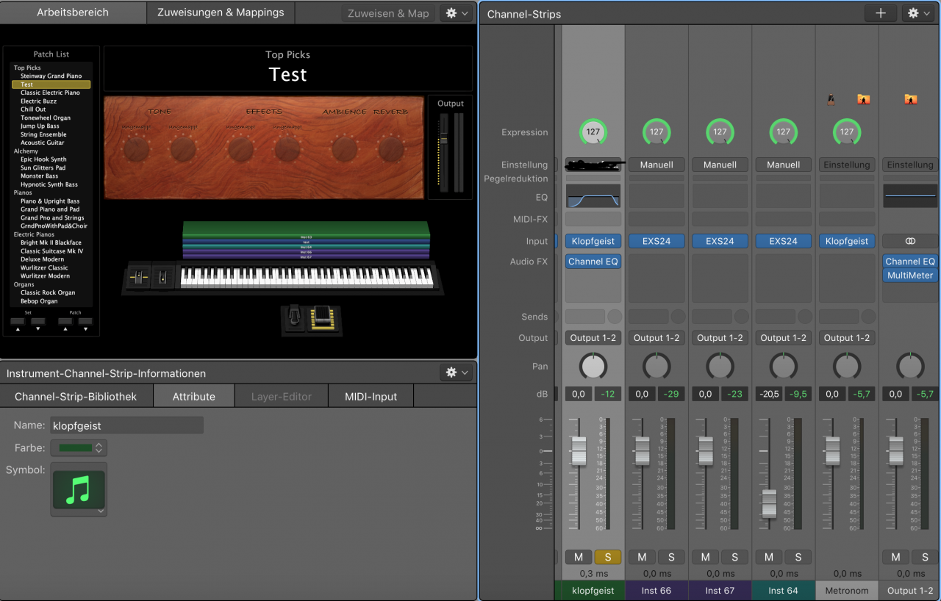Open the Arbeitsbereich gear dropdown menu
This screenshot has width=941, height=601.
(457, 13)
